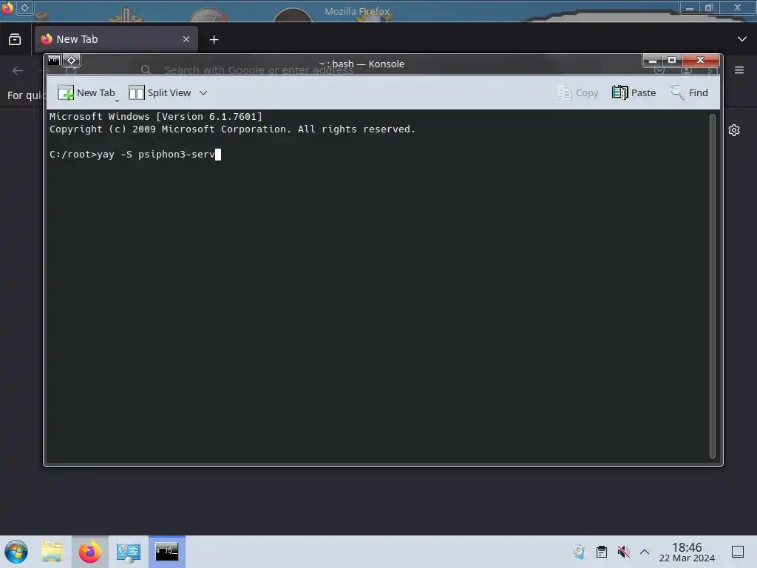Toggle Konsole window pin on all desktops
Image resolution: width=757 pixels, height=568 pixels.
click(72, 61)
